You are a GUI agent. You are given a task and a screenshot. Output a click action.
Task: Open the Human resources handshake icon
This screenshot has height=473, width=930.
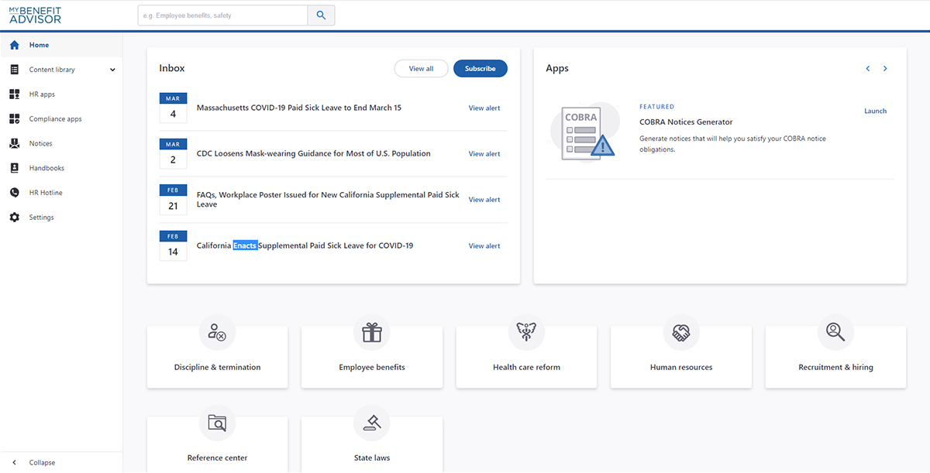coord(681,333)
